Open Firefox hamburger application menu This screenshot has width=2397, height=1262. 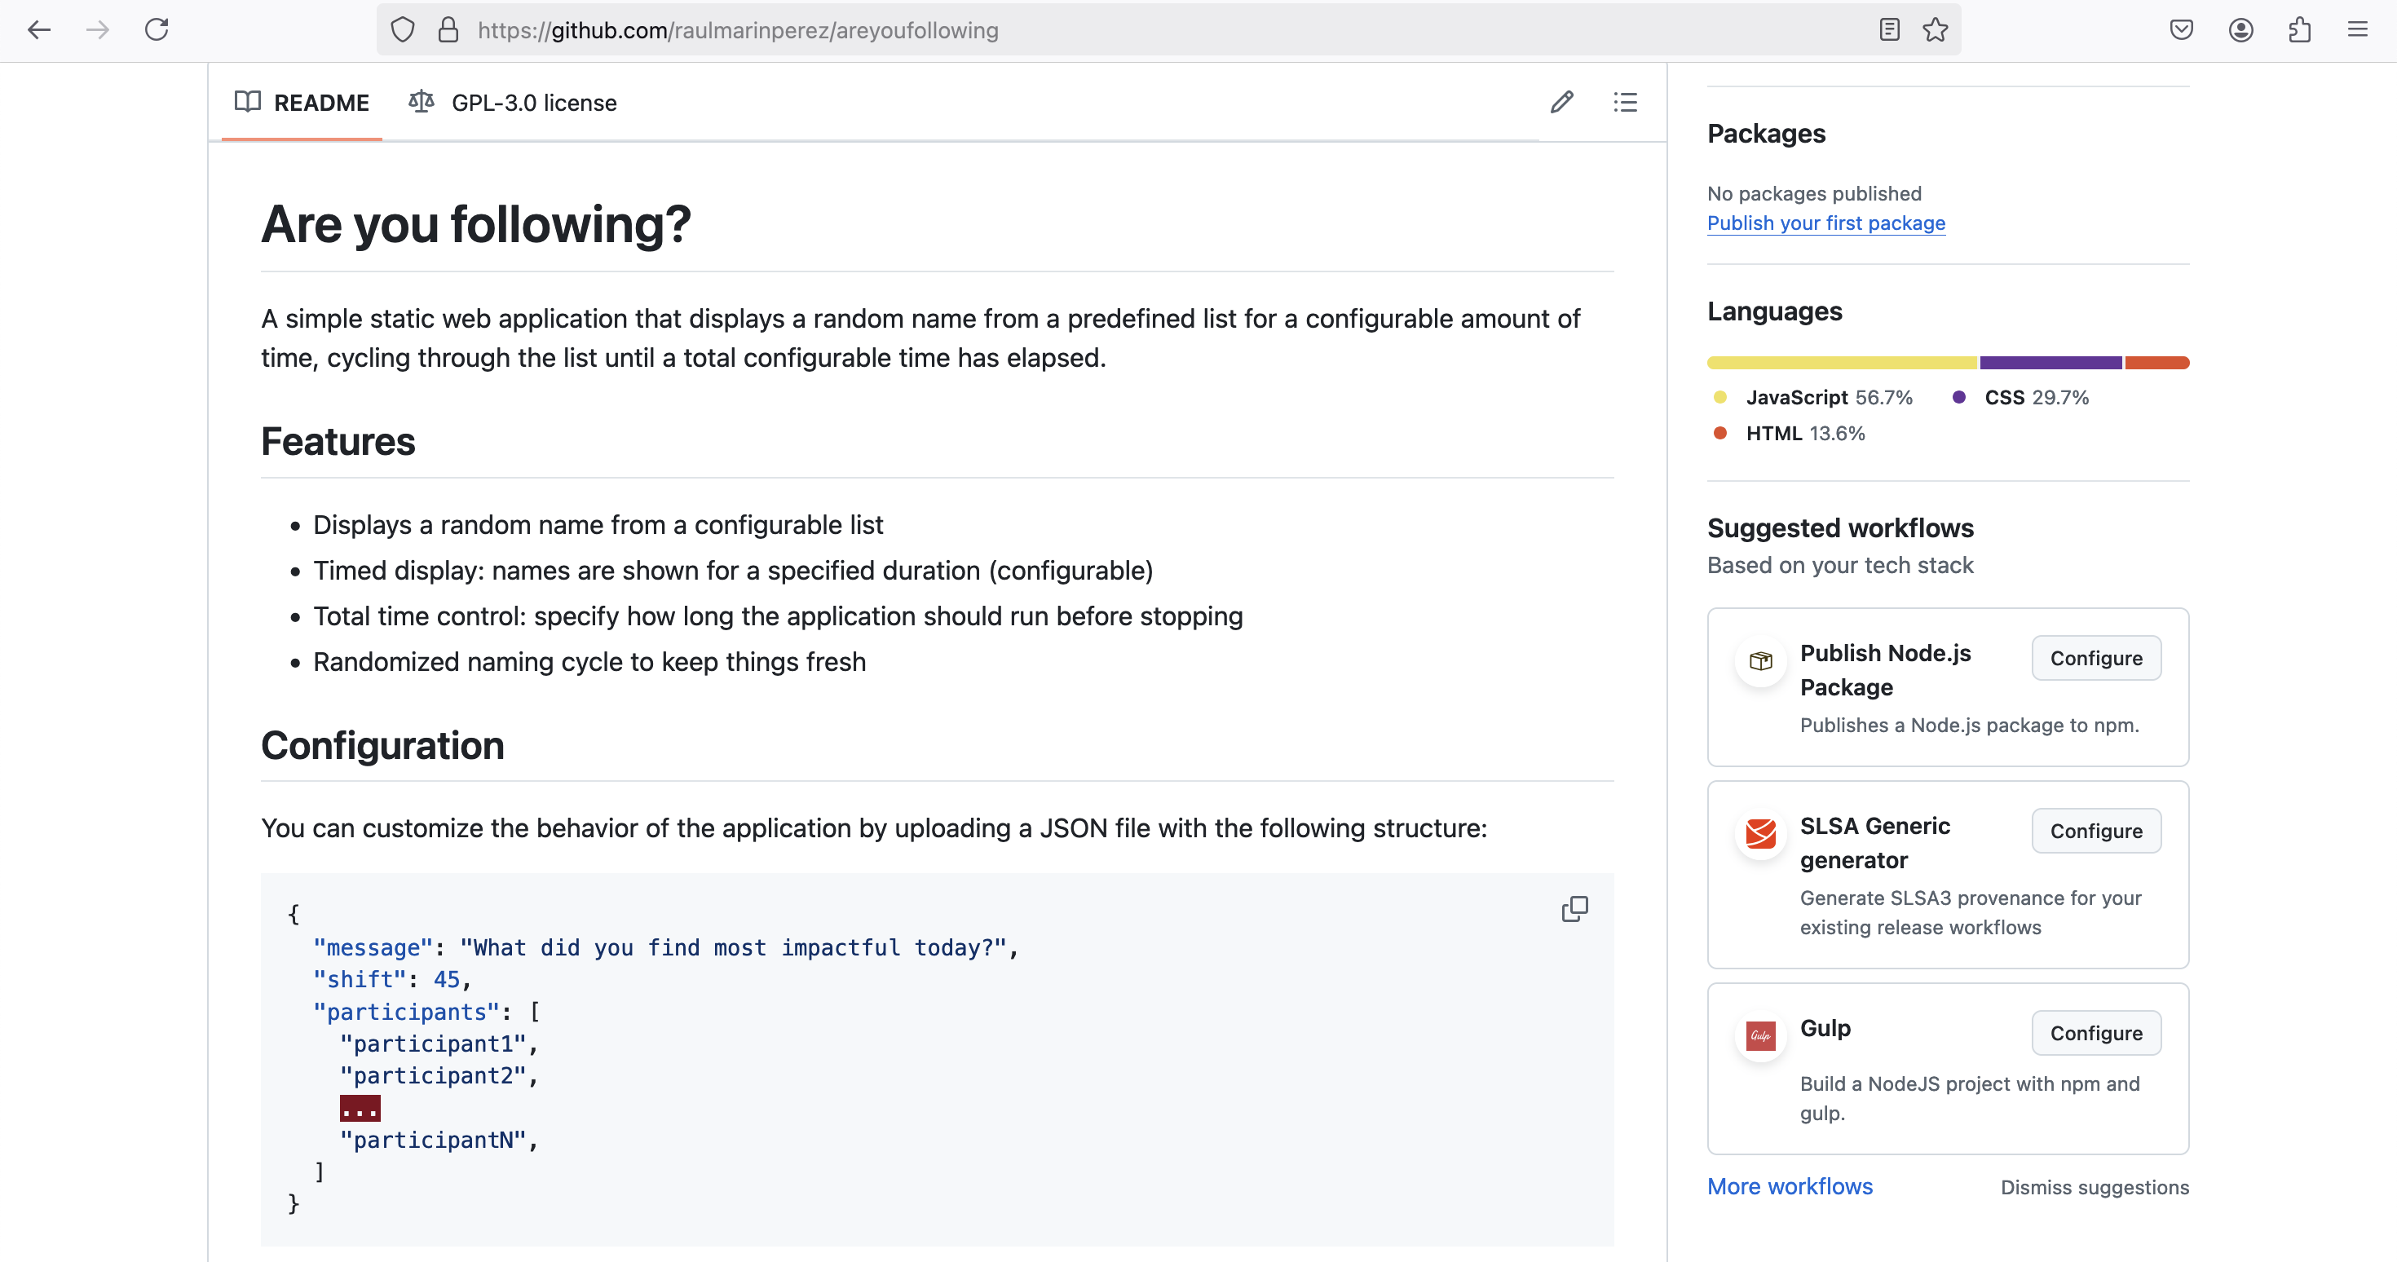point(2357,30)
